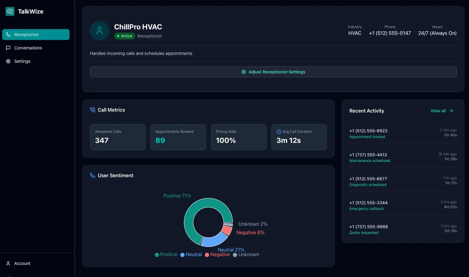This screenshot has height=277, width=469.
Task: Select the Receptionist sidebar tab
Action: click(x=36, y=34)
